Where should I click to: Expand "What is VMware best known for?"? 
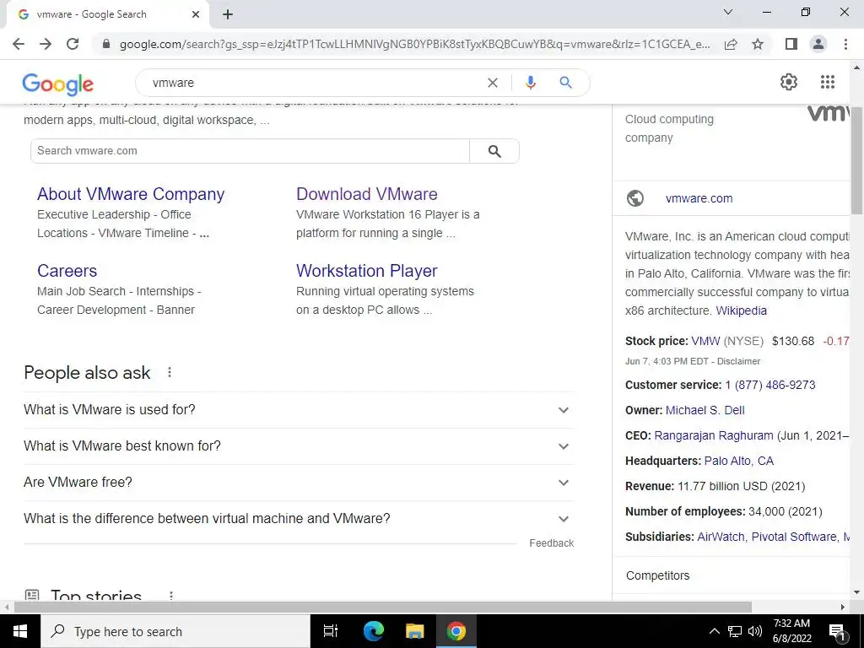(299, 446)
